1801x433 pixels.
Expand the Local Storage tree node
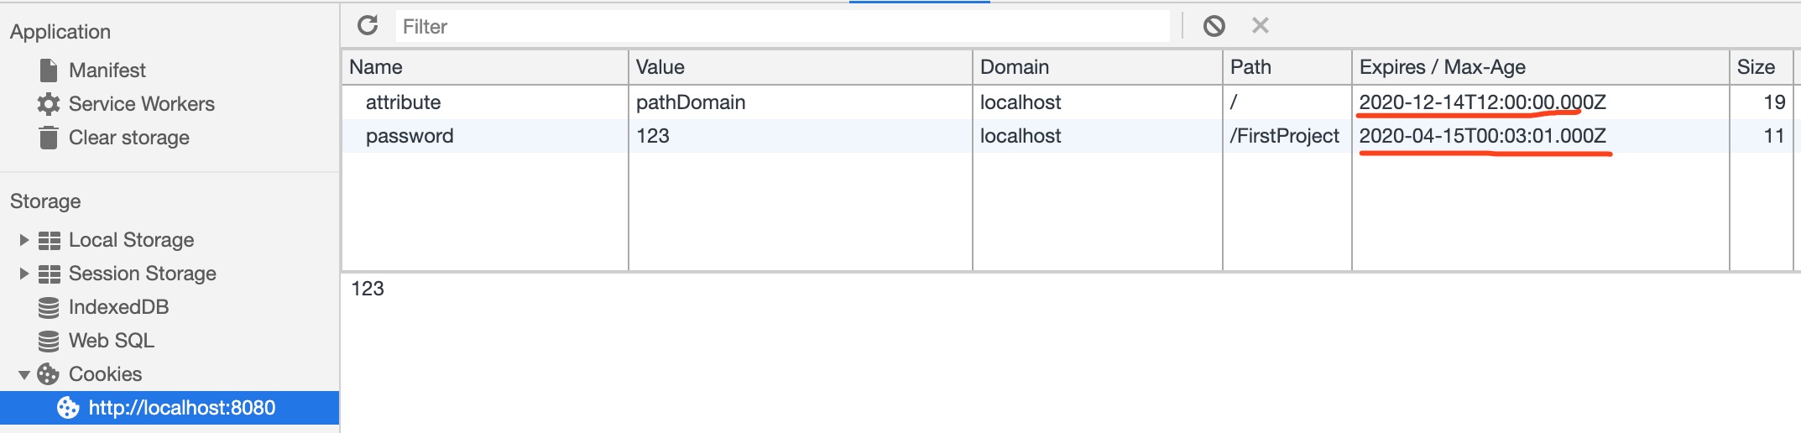[23, 240]
